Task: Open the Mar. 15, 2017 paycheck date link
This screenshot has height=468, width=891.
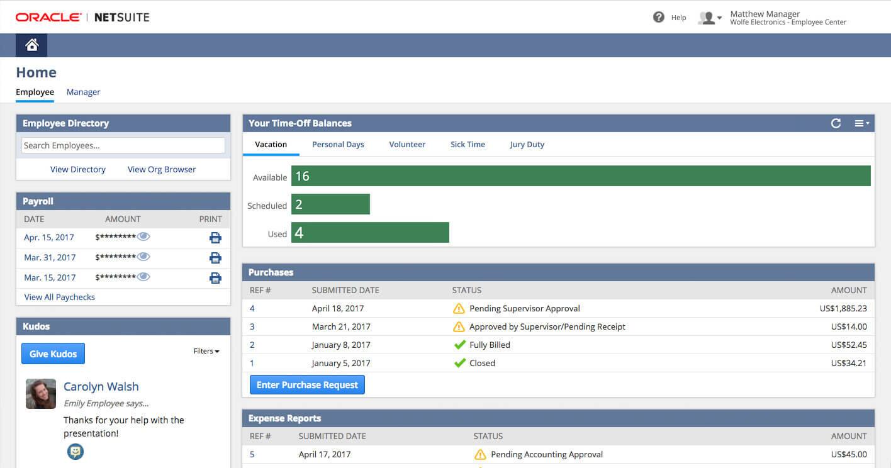Action: click(x=50, y=277)
